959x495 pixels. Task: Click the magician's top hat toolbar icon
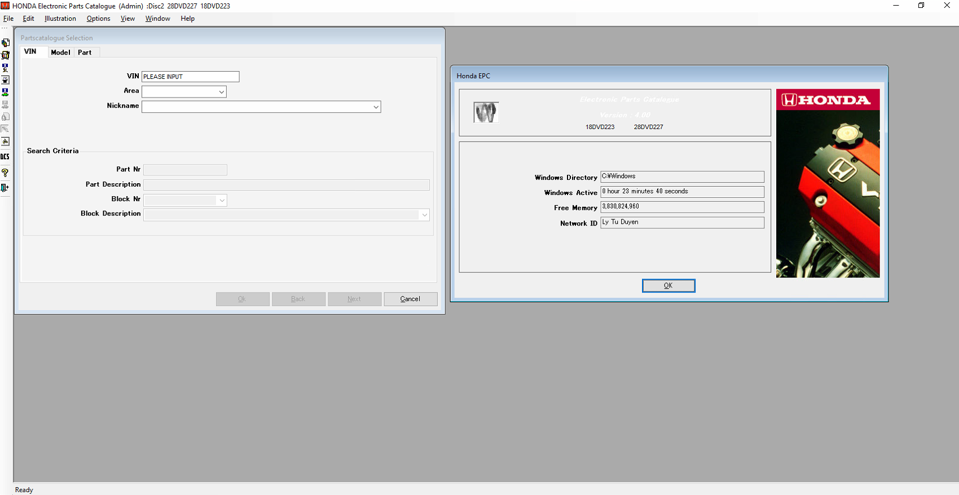tap(6, 80)
